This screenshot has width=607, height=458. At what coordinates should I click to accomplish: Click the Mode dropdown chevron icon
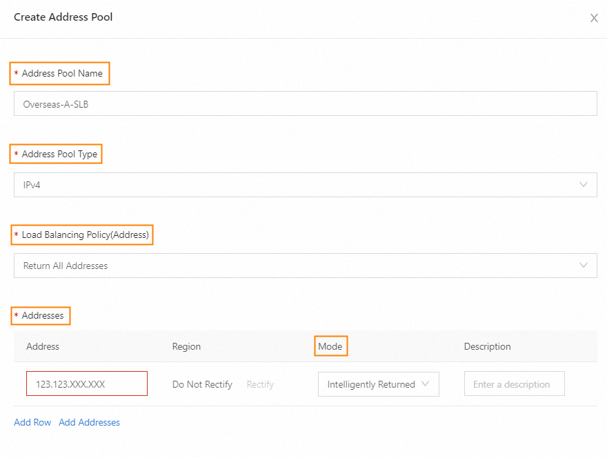click(x=425, y=384)
